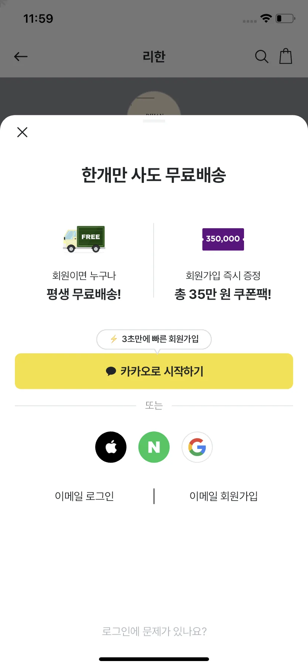Sign in with the green Naver N button
The width and height of the screenshot is (308, 667).
click(x=154, y=447)
